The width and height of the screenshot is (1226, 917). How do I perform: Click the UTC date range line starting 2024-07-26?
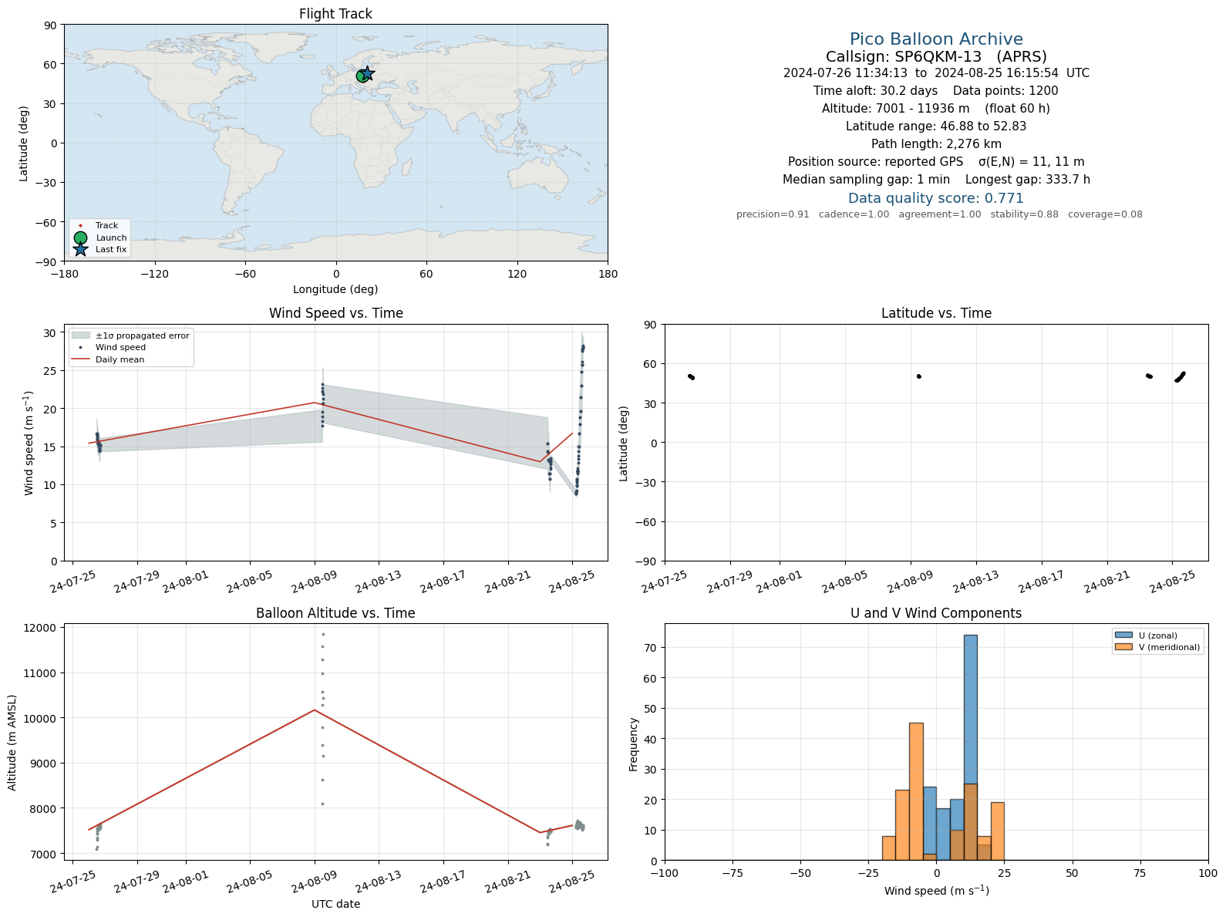pyautogui.click(x=936, y=73)
